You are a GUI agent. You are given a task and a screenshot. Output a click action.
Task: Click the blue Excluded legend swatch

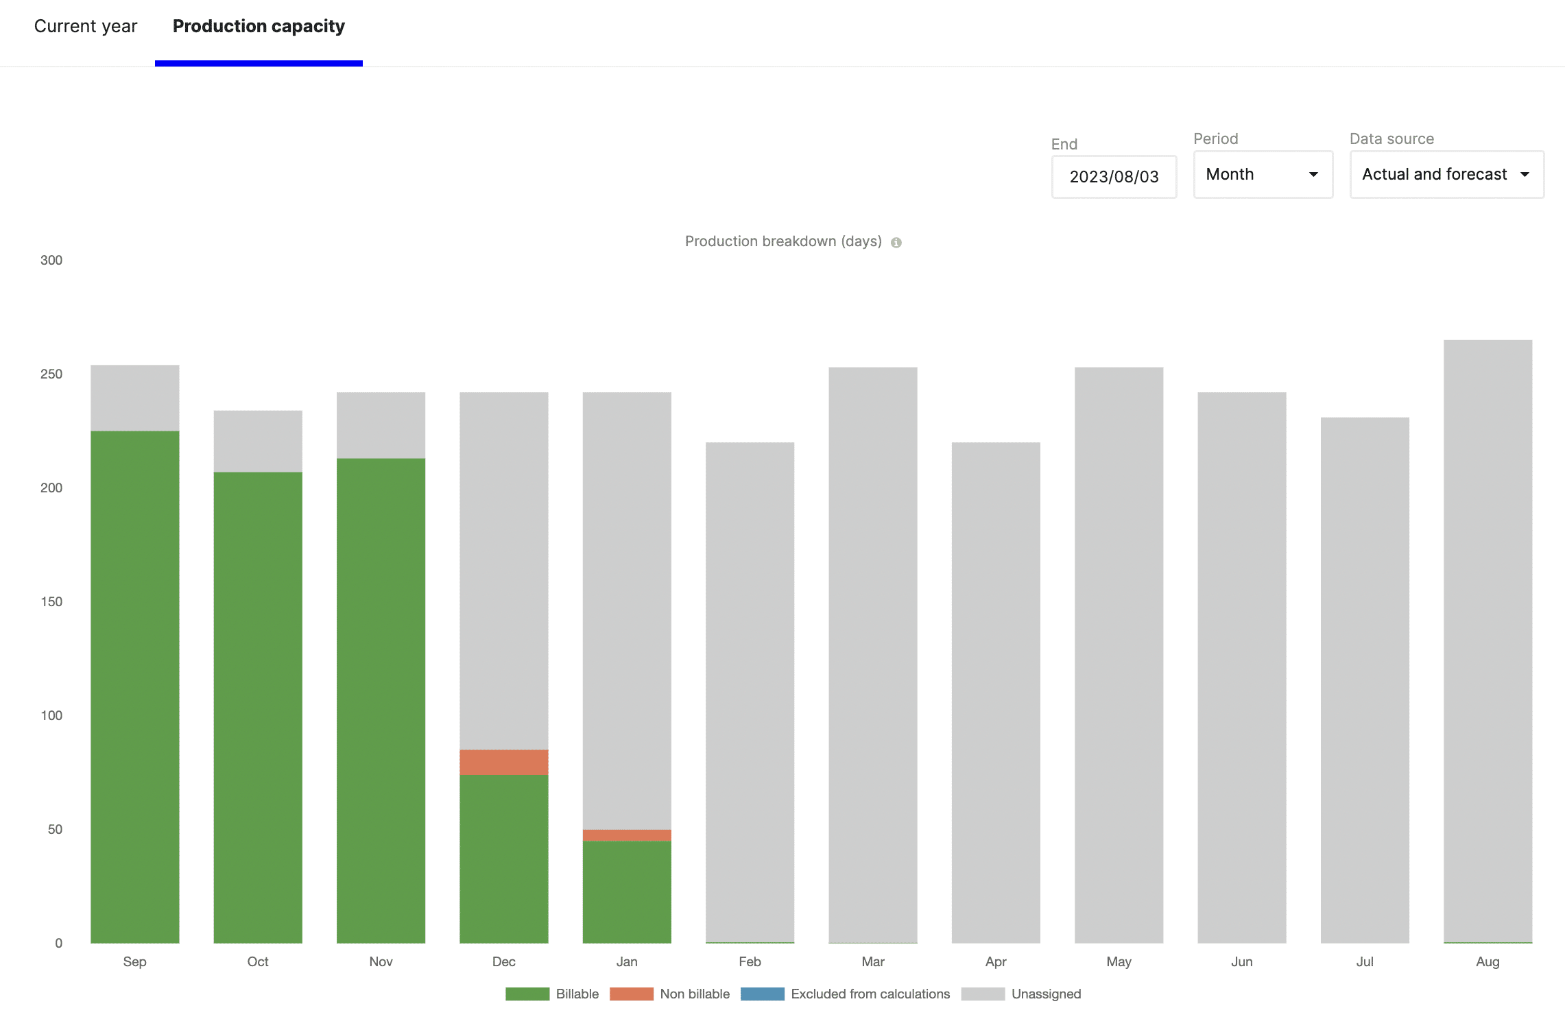point(762,994)
